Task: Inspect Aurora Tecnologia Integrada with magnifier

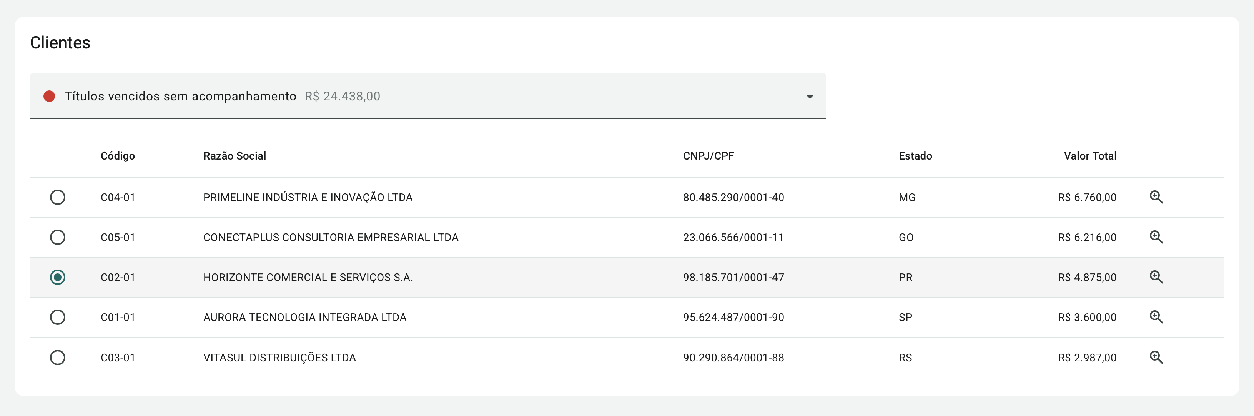Action: 1156,317
